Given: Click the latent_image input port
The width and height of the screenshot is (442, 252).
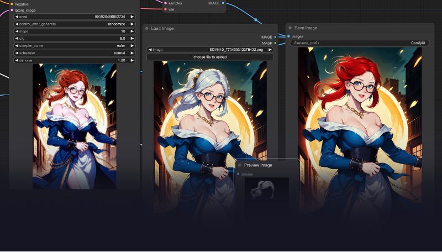Looking at the screenshot, I should [12, 10].
